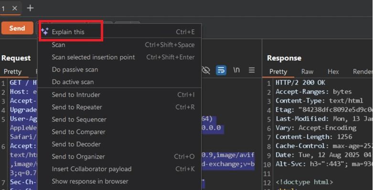Click the Content-Type: text/html line
This screenshot has height=190, width=375.
tap(319, 101)
